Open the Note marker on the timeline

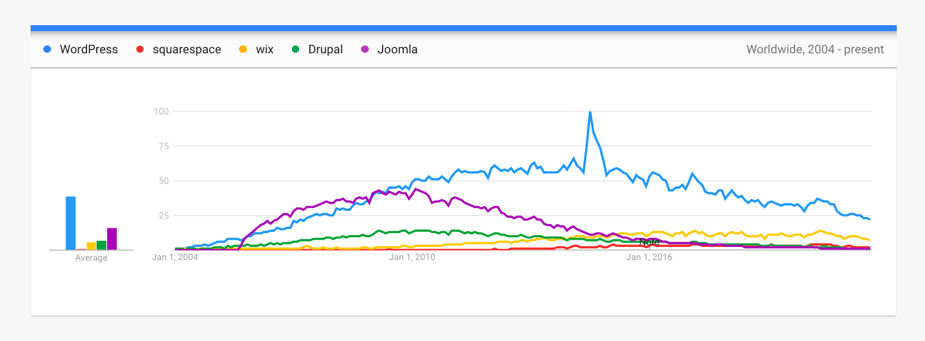(x=649, y=242)
